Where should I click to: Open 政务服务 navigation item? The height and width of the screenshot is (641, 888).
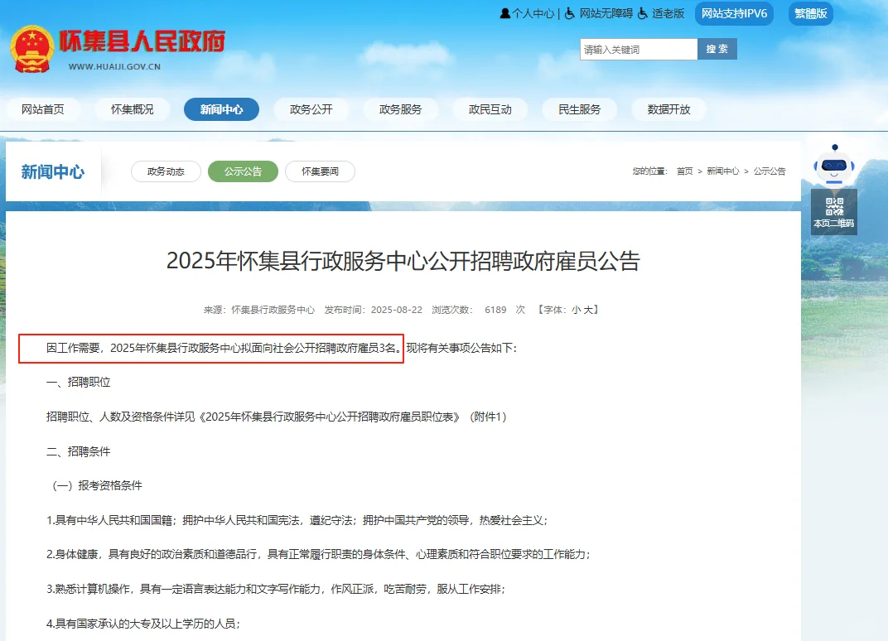(400, 109)
